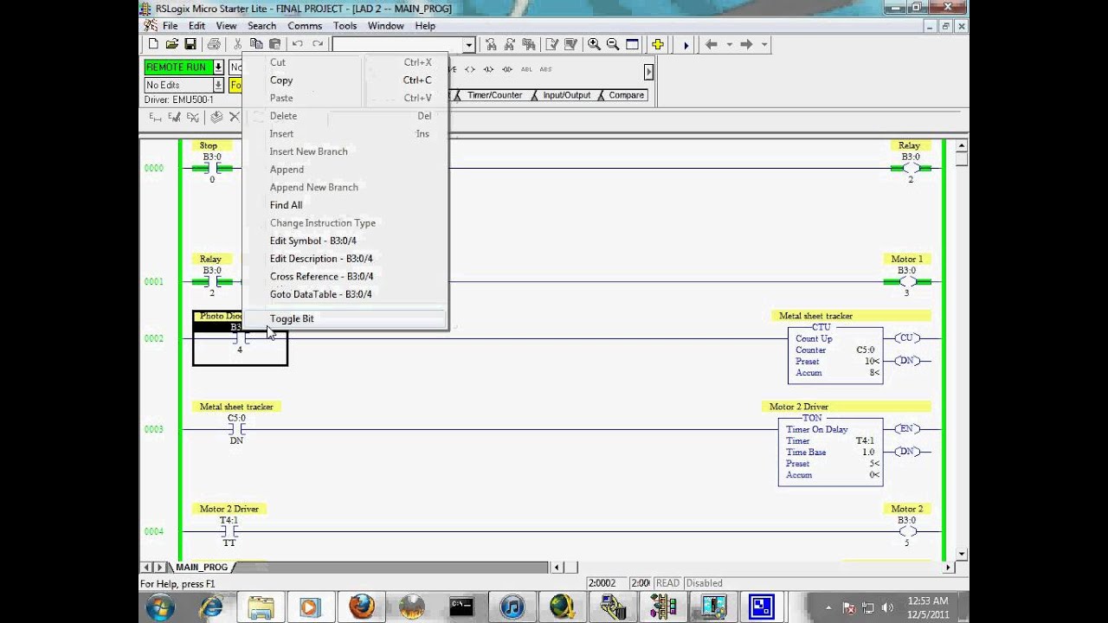Click the New file toolbar icon
This screenshot has height=623, width=1108.
pos(153,44)
